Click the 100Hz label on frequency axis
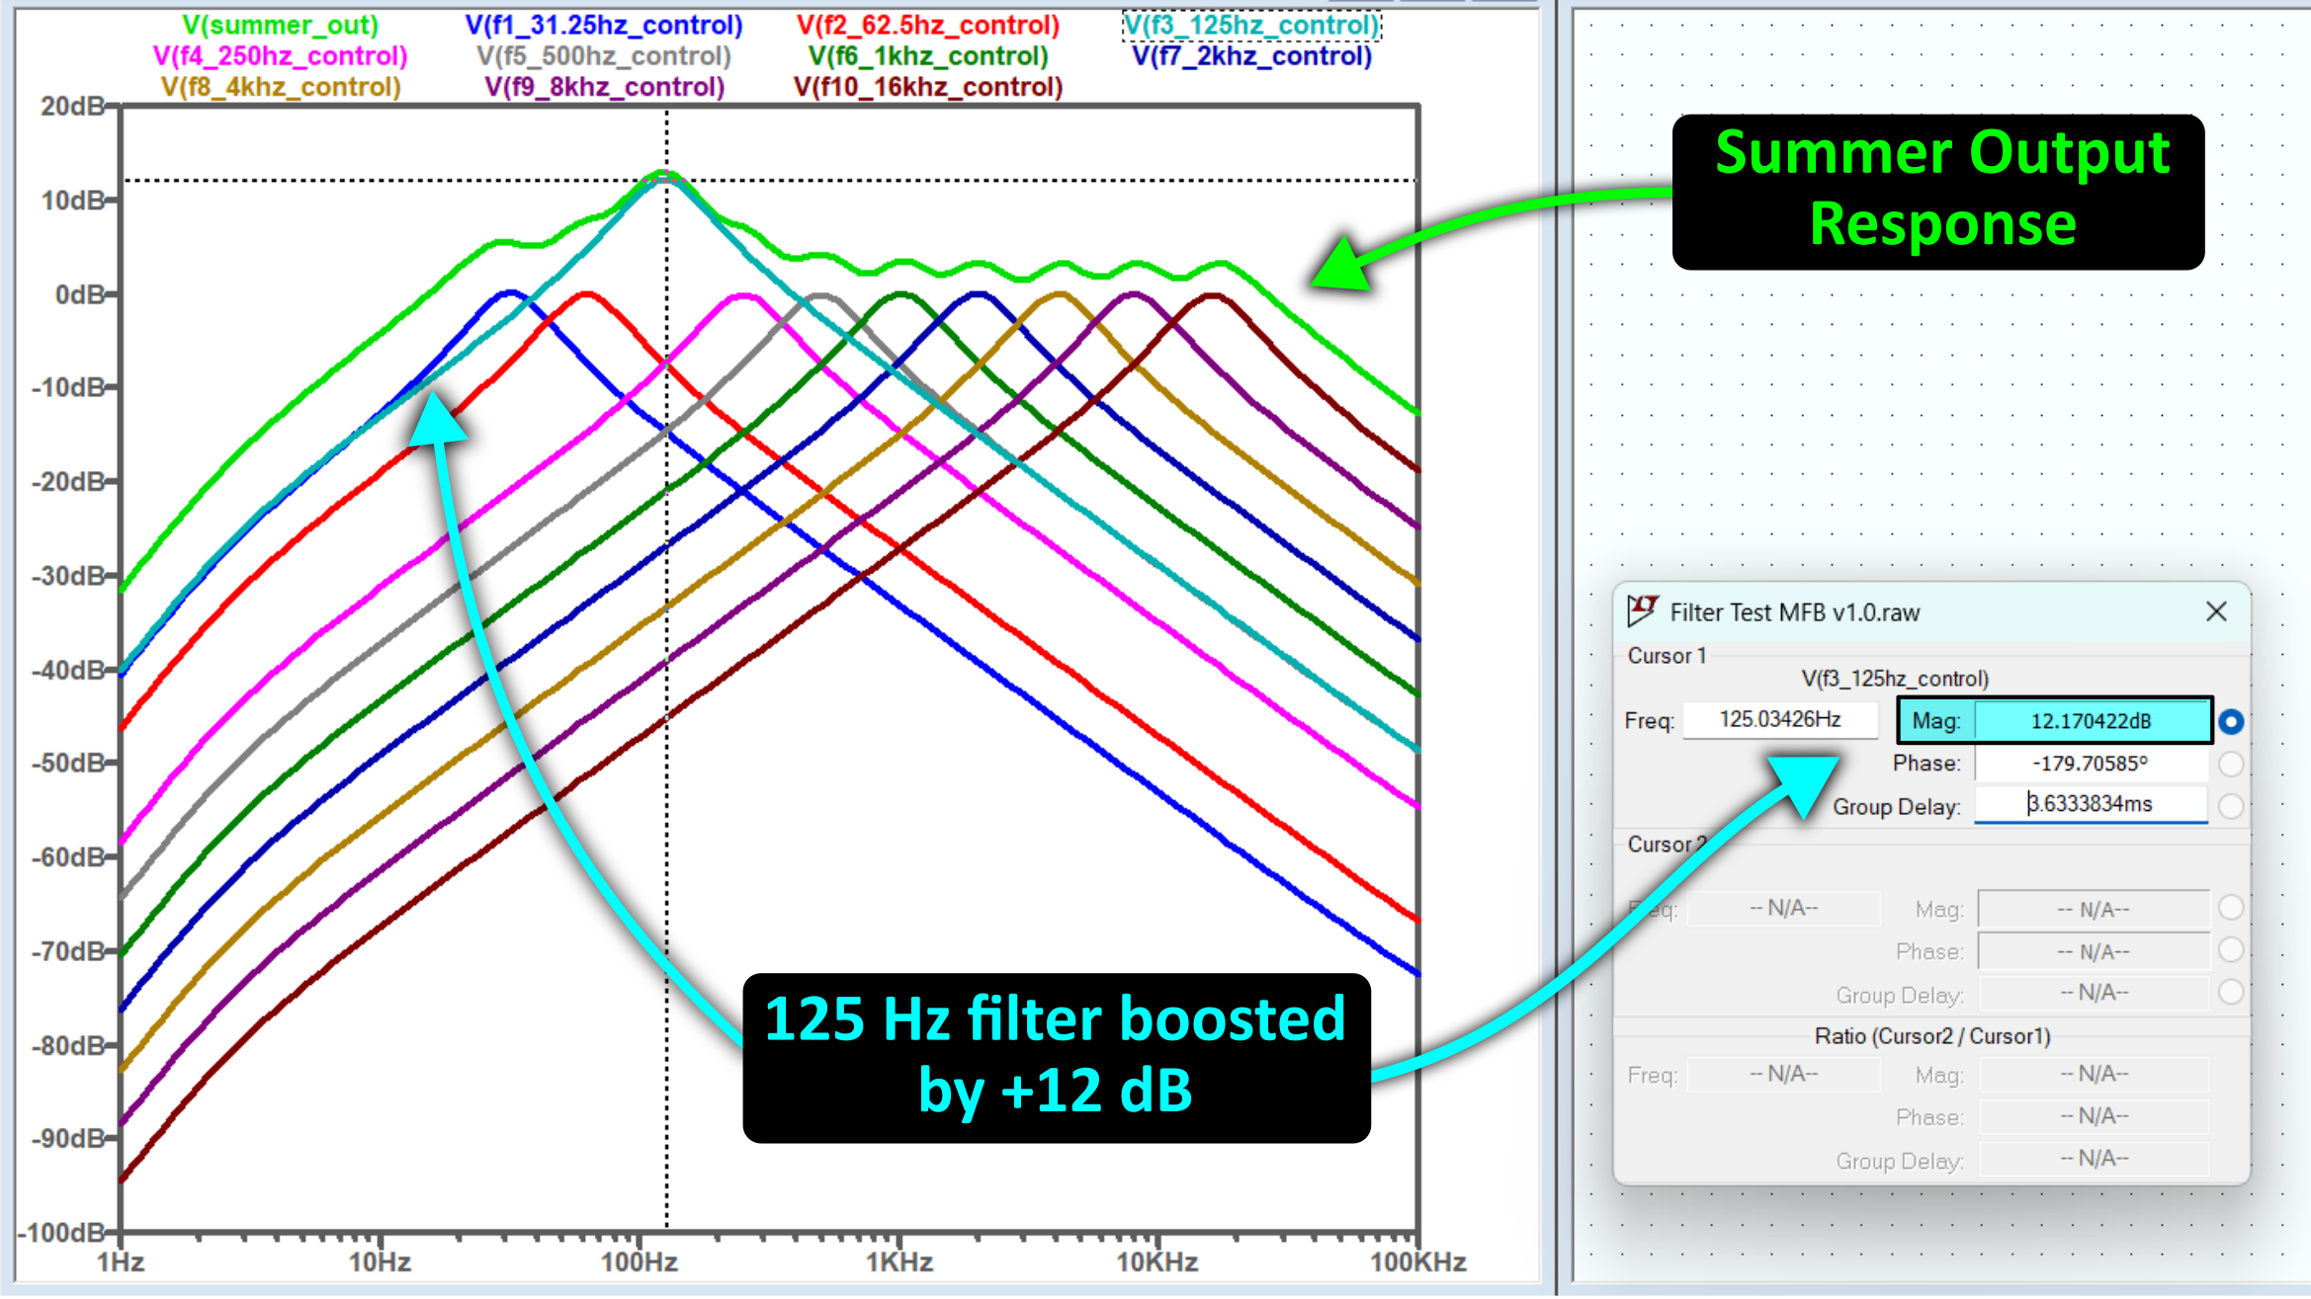 click(640, 1261)
